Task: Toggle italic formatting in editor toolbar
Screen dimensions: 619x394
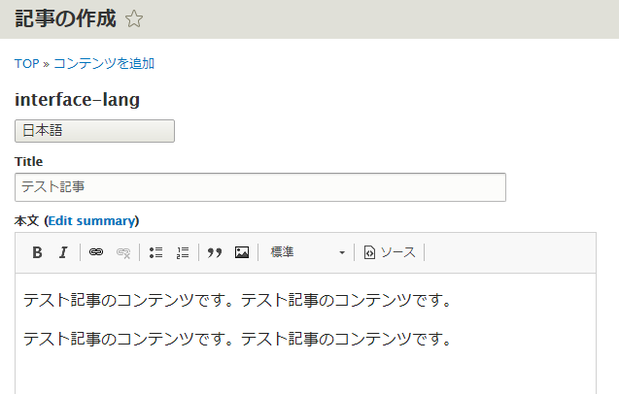Action: [x=63, y=252]
